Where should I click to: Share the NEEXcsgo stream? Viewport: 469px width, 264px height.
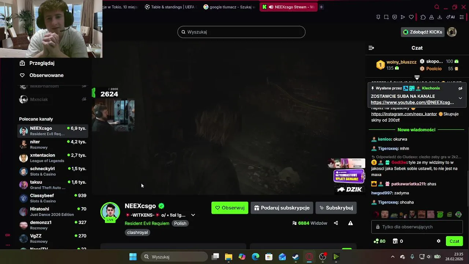point(336,223)
